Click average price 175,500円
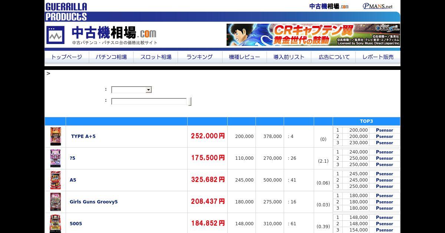The height and width of the screenshot is (233, 445). pos(208,158)
